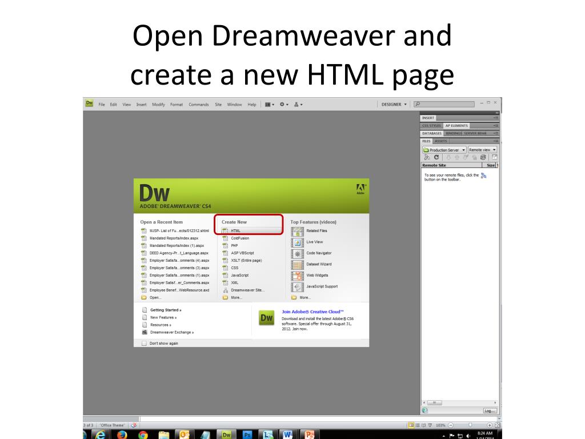Open the Site dropdown icon in the application bar

298,105
